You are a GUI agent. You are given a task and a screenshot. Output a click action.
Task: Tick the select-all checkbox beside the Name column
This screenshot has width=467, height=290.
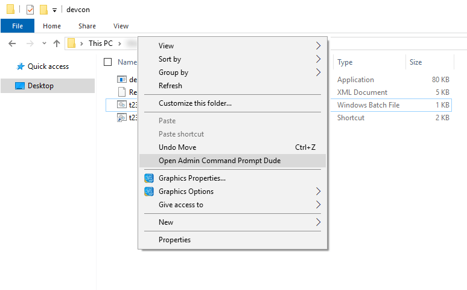click(108, 62)
